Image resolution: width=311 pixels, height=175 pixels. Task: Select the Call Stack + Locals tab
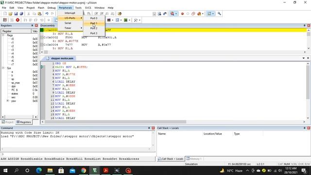(x=171, y=159)
